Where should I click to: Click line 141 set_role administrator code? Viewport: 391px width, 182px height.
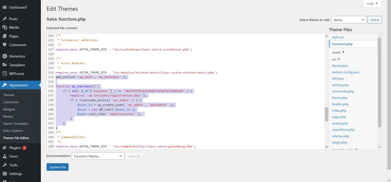[109, 114]
